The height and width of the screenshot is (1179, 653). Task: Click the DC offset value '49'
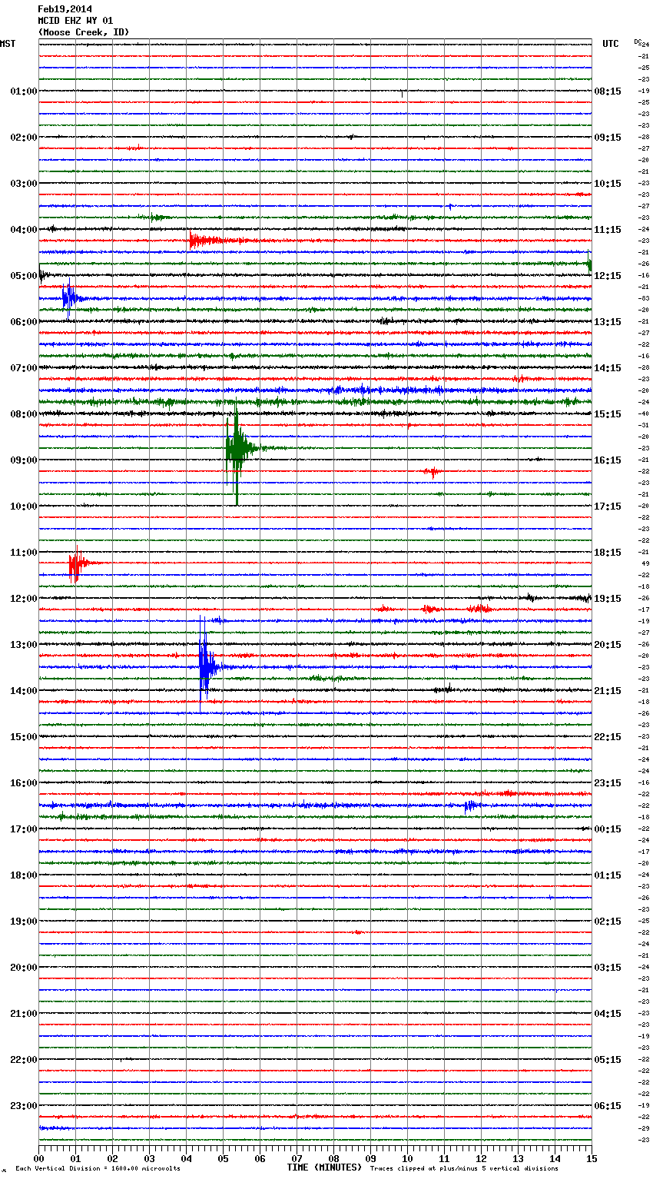(645, 563)
